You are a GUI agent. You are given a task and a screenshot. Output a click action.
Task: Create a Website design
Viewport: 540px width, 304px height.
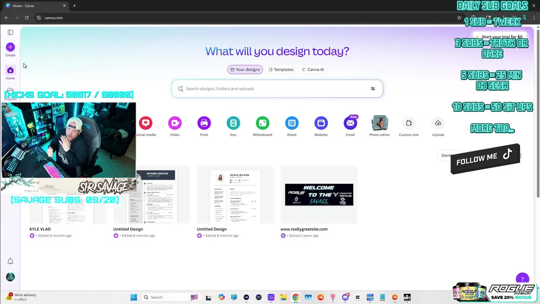(x=321, y=123)
